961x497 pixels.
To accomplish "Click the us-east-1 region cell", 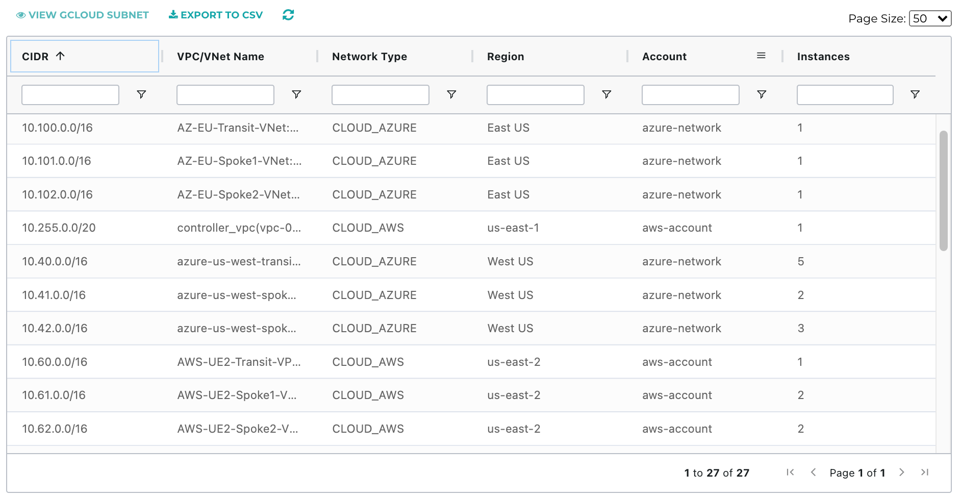I will coord(513,228).
